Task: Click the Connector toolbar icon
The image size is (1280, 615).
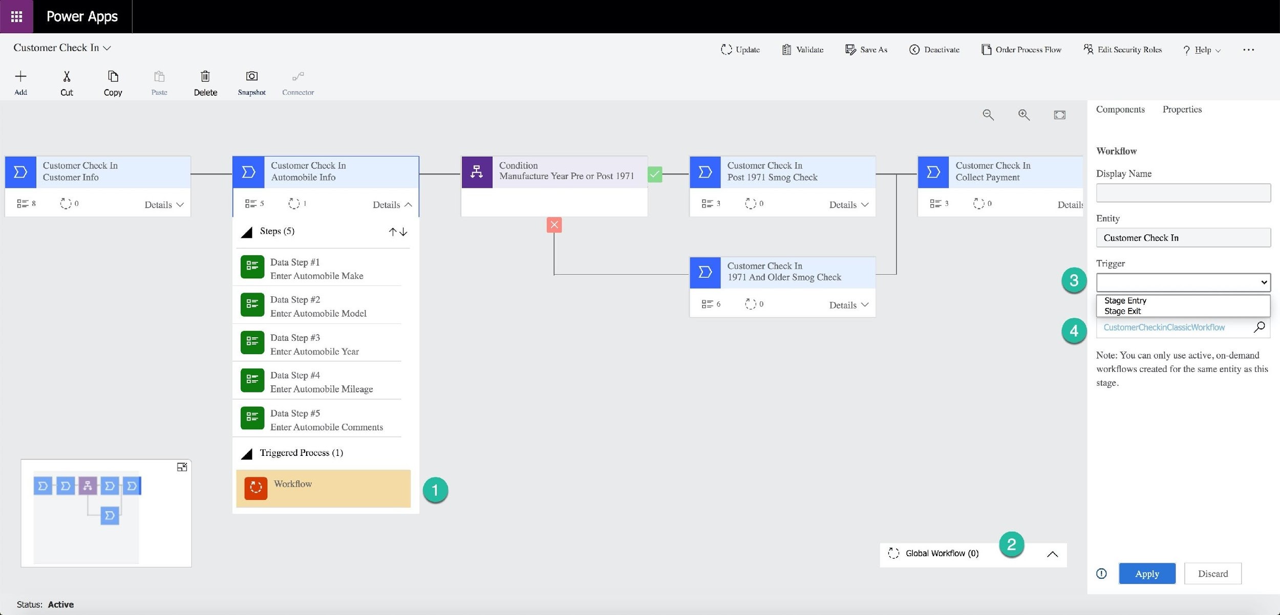Action: 298,77
